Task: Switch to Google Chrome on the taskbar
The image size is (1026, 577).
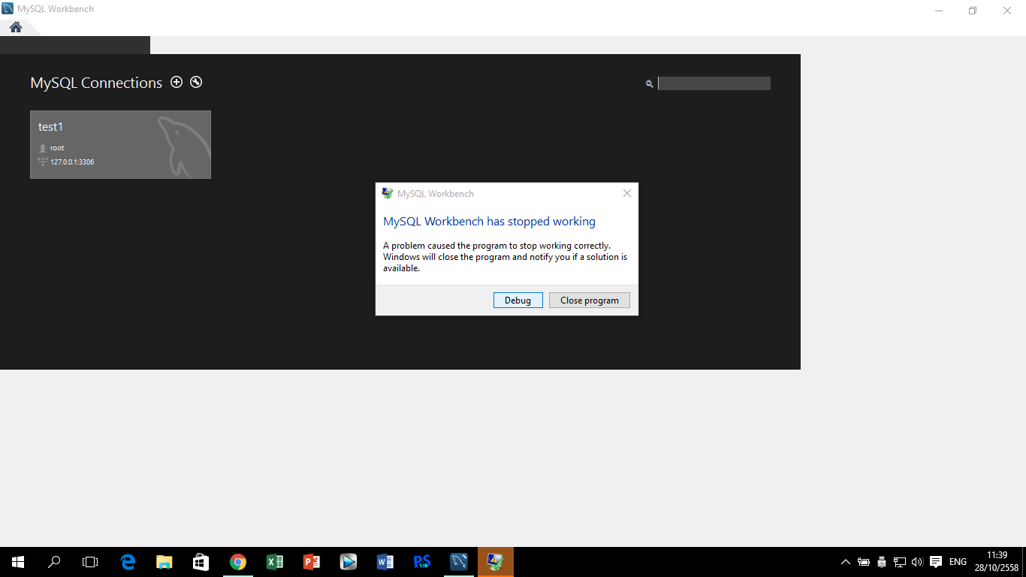Action: pos(238,561)
